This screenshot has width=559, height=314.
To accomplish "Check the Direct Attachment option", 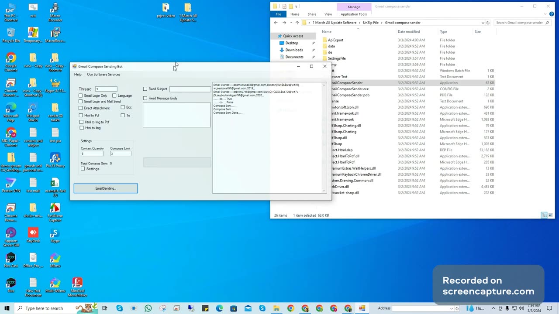I will pyautogui.click(x=81, y=108).
